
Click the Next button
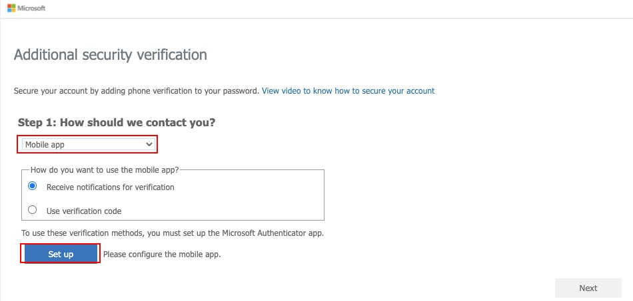pos(588,288)
